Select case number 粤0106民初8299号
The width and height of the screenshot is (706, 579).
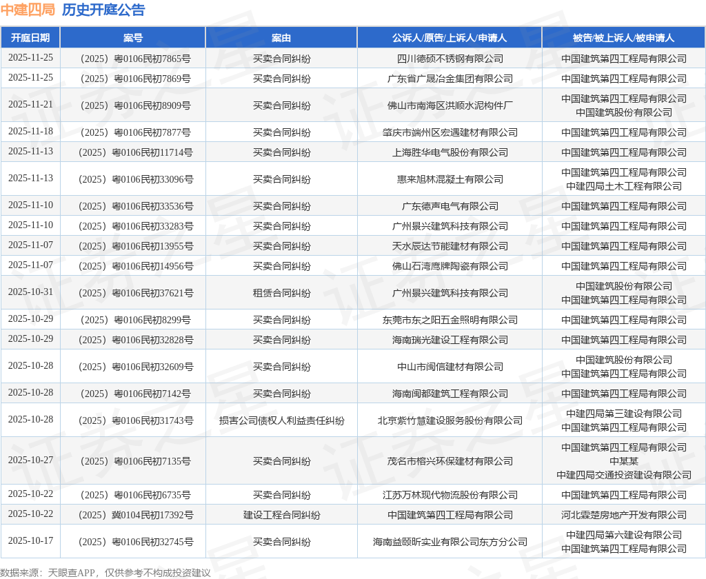click(x=152, y=320)
